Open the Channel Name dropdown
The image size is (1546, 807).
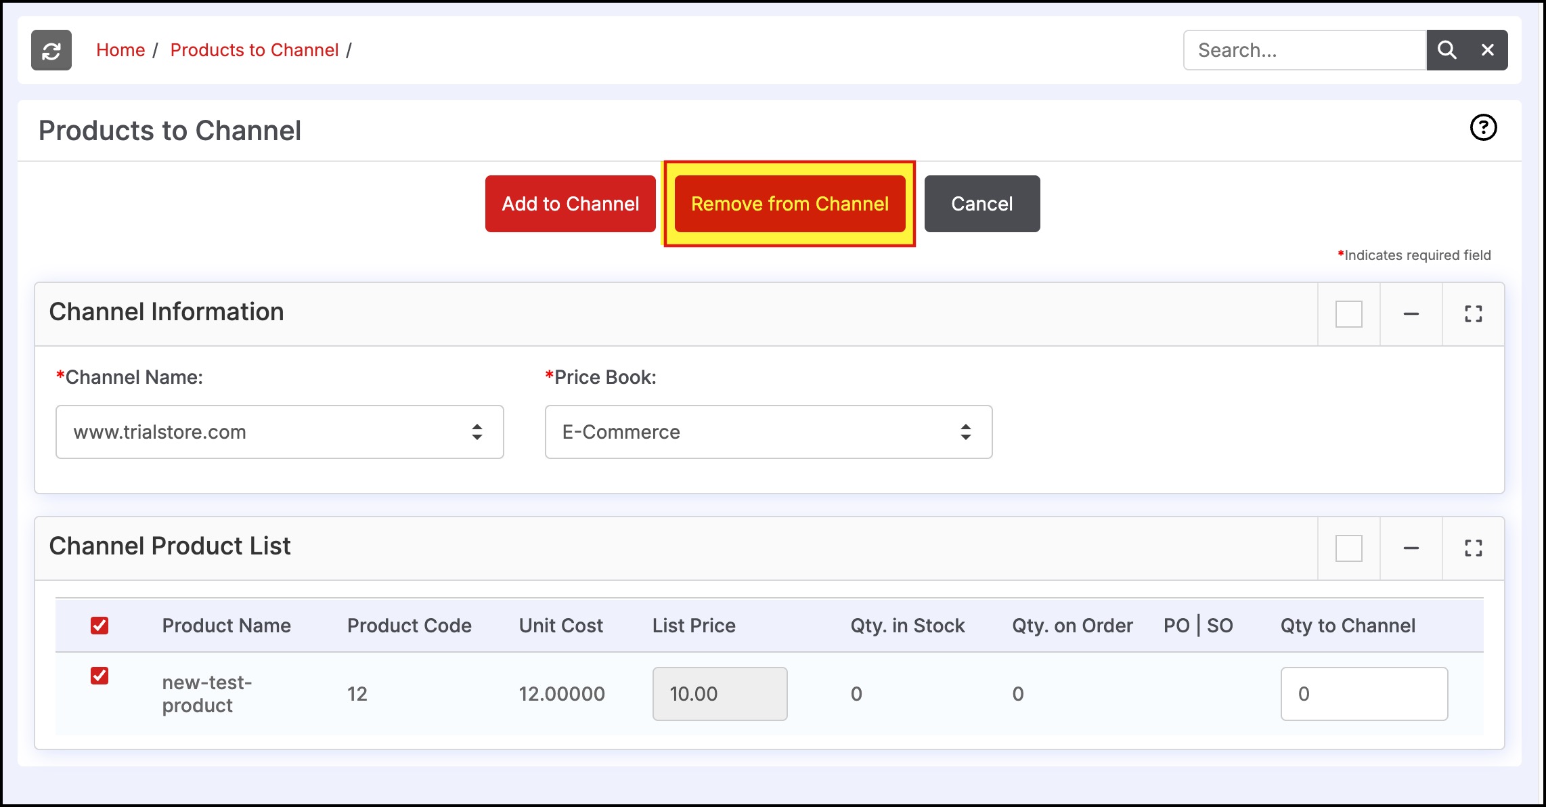pyautogui.click(x=279, y=432)
